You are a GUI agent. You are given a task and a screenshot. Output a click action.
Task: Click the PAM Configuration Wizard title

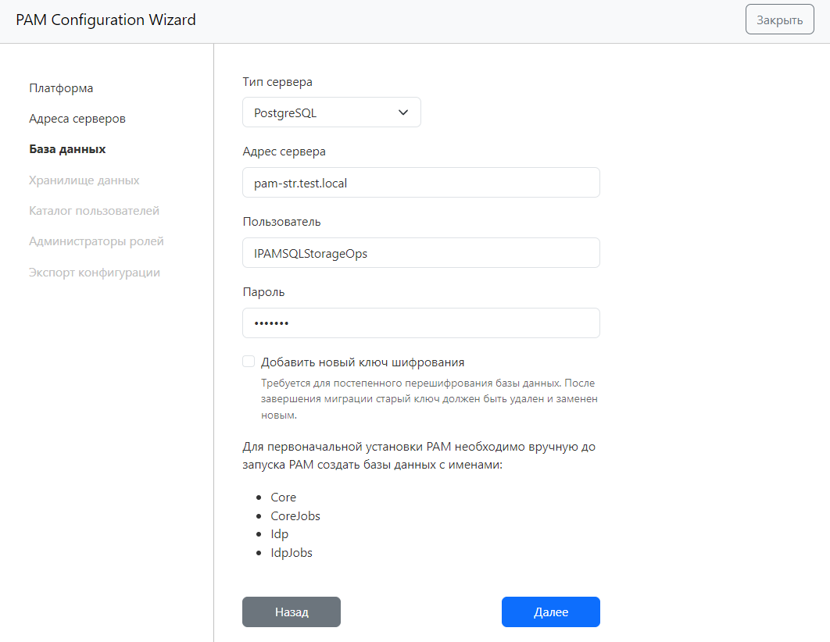106,20
